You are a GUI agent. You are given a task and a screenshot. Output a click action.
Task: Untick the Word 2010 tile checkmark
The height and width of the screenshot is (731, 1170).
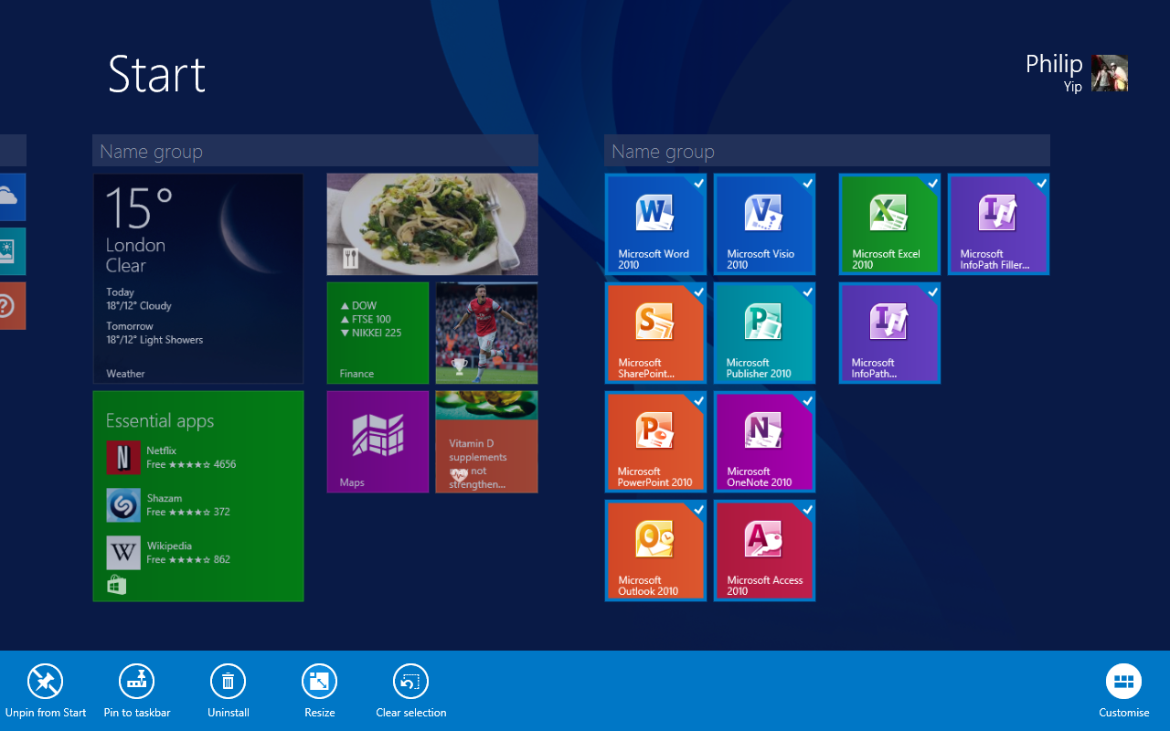698,183
